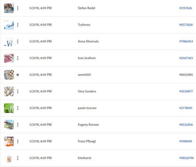196x167 pixels.
Task: Open more options for Gina Sanders row
Action: tap(18, 91)
